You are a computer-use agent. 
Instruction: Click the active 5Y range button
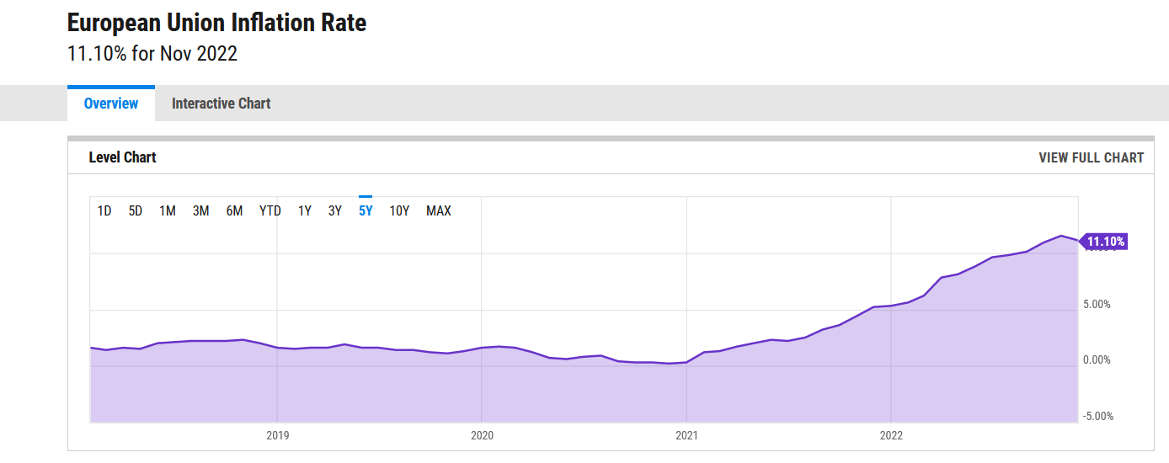pyautogui.click(x=366, y=210)
